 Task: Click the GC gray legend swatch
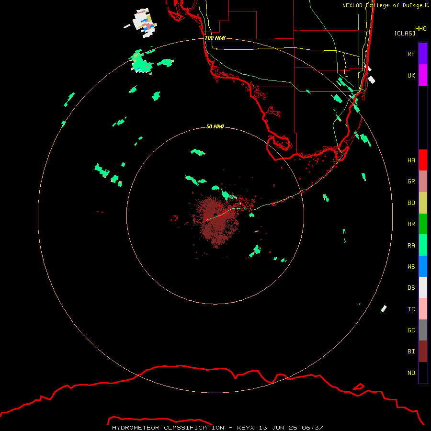[423, 330]
